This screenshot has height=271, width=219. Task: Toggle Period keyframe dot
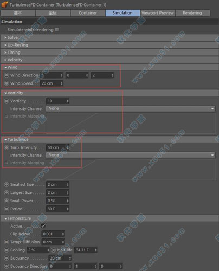click(x=7, y=209)
